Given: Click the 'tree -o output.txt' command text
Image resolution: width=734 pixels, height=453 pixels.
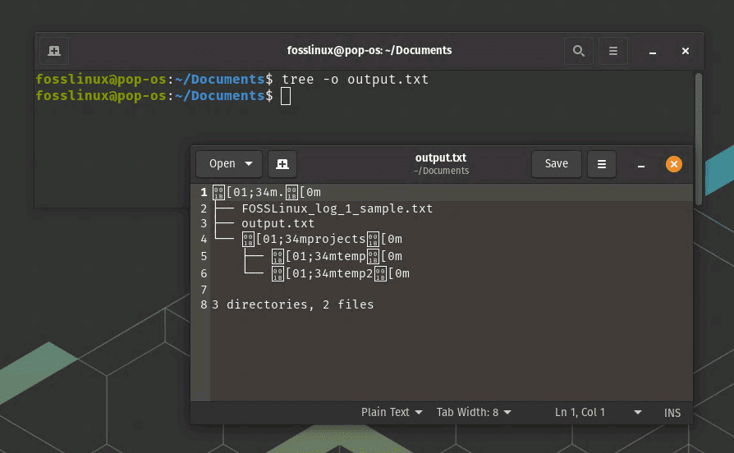Looking at the screenshot, I should [x=355, y=79].
